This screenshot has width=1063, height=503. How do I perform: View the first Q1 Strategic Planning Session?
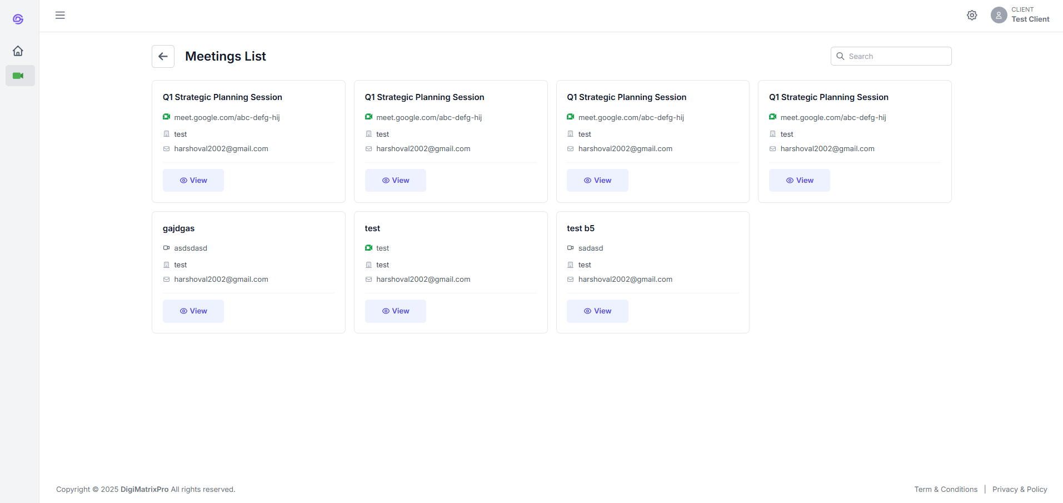[193, 180]
